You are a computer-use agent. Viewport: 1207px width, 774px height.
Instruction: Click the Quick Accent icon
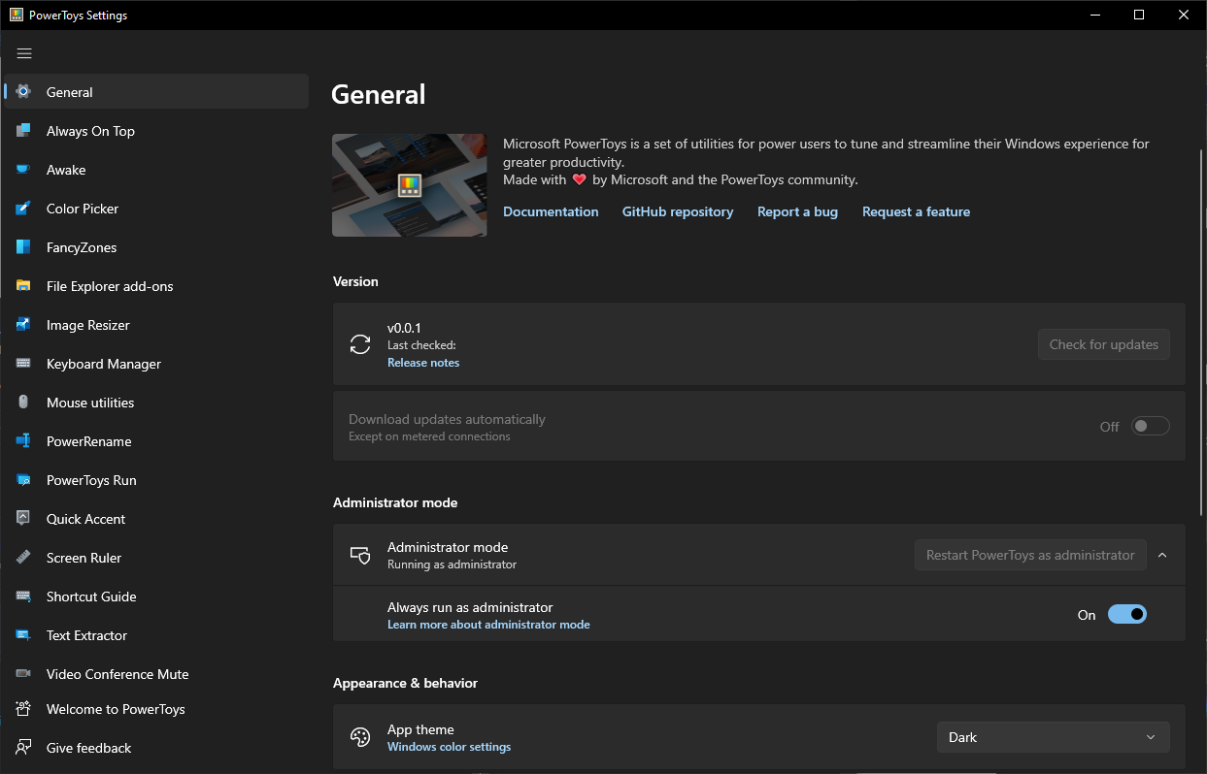point(23,519)
